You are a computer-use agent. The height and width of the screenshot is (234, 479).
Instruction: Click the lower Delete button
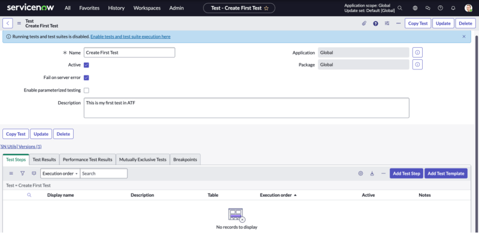(63, 134)
